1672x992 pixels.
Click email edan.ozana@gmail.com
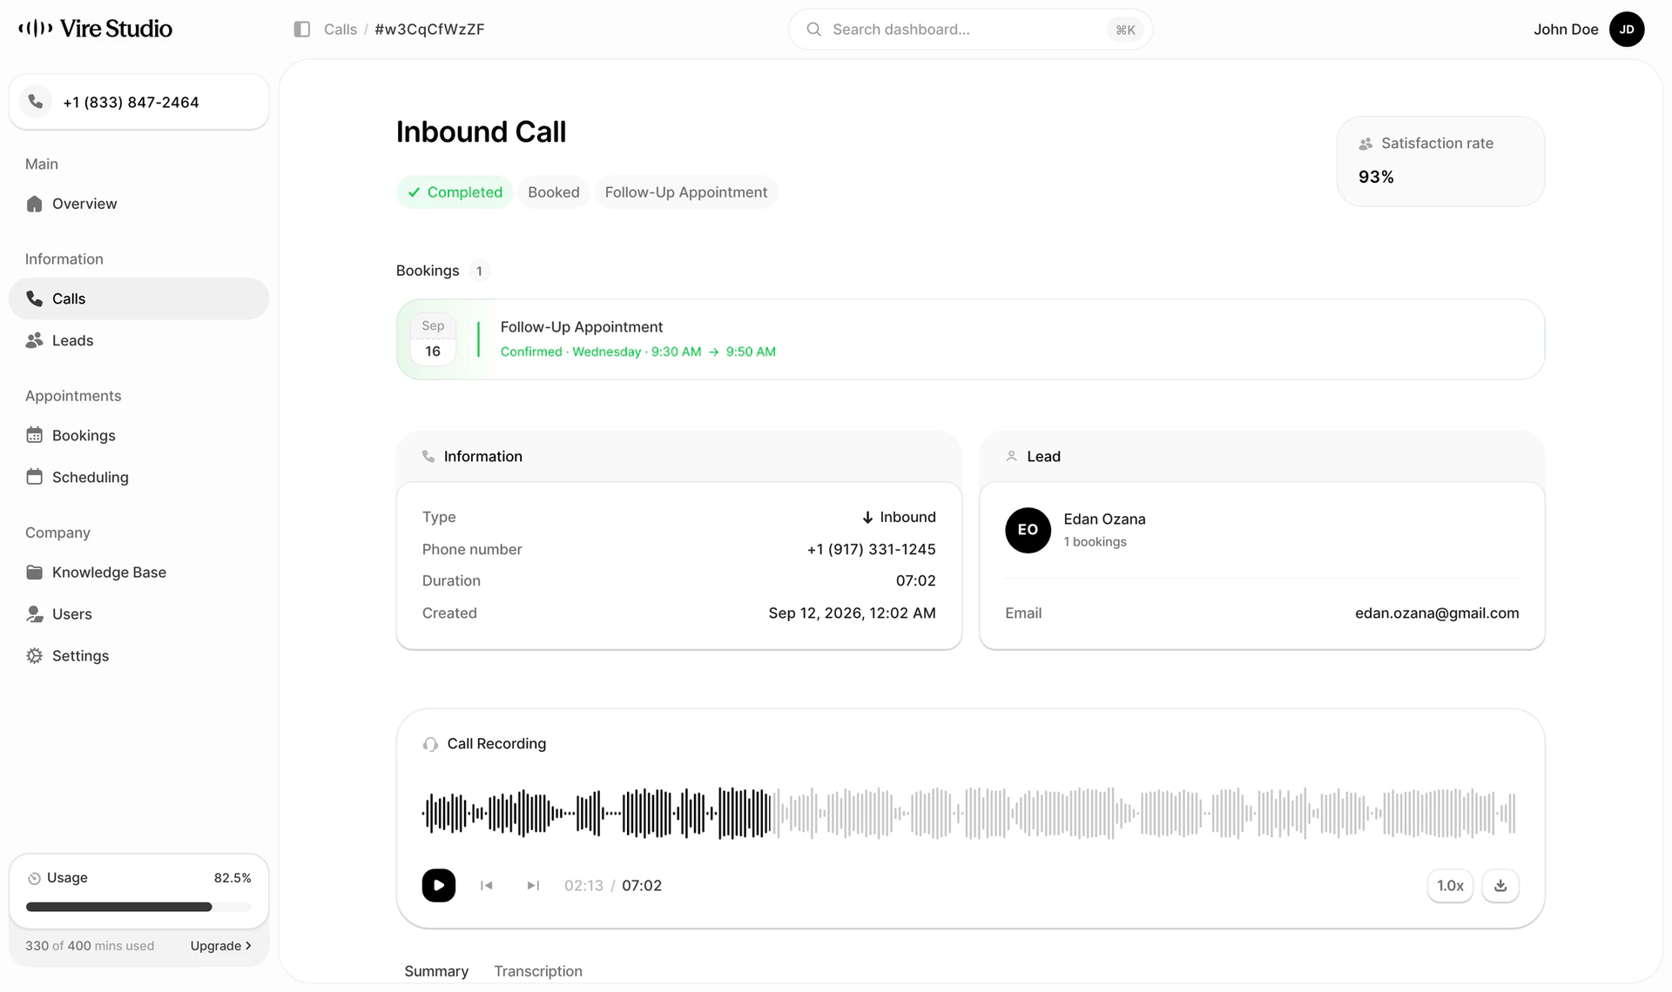pos(1437,613)
